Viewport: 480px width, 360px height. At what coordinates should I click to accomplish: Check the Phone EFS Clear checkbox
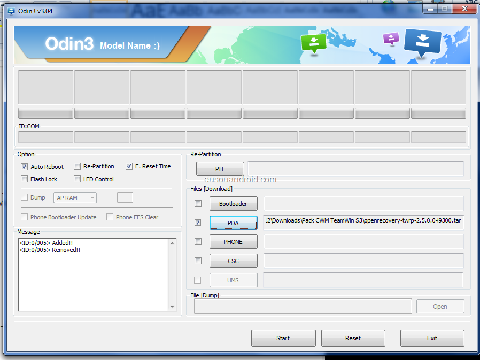(110, 217)
